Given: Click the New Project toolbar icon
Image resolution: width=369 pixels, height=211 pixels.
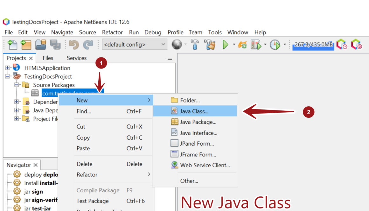Looking at the screenshot, I should [26, 45].
